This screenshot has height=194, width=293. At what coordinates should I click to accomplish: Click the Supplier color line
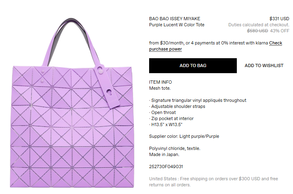tap(184, 136)
